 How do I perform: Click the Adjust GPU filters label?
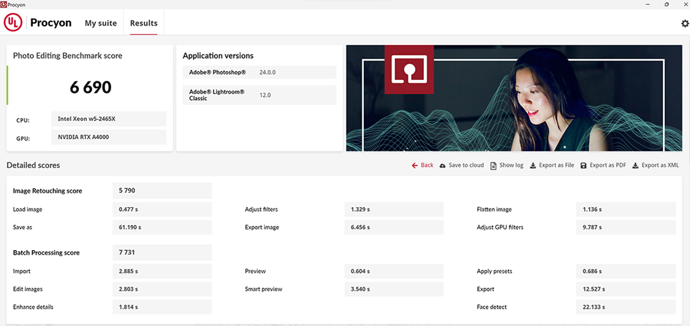(500, 227)
